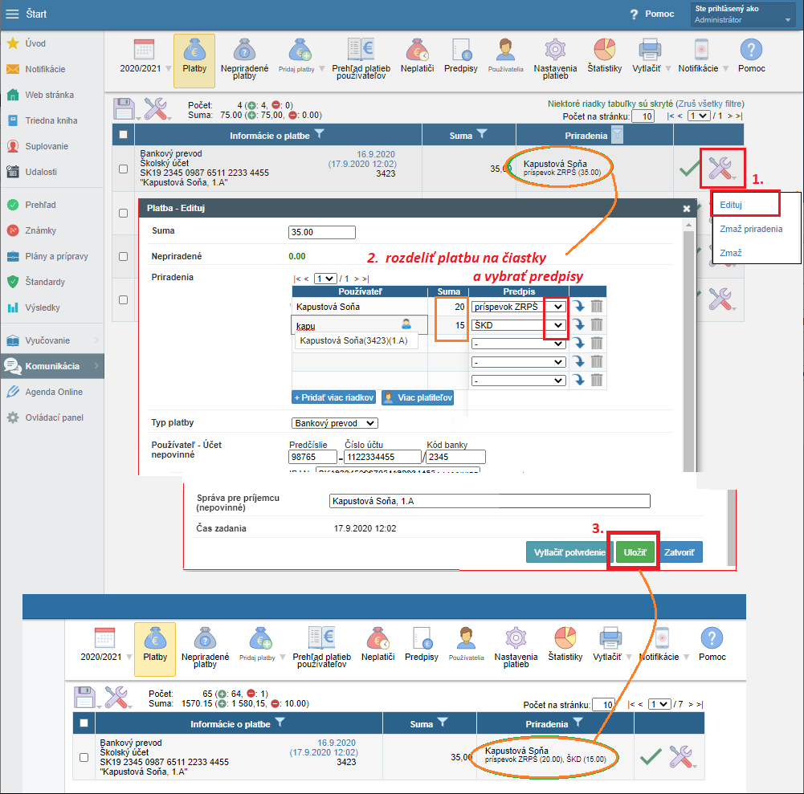Click the Nepriradené platby money bag icon
Screen dimensions: 804x794
[244, 55]
